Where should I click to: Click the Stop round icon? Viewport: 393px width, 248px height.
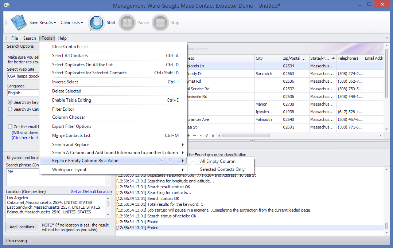tap(160, 23)
